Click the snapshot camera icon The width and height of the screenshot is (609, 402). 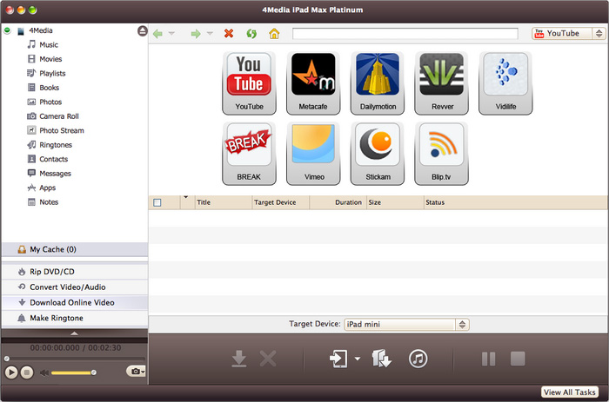pos(135,372)
